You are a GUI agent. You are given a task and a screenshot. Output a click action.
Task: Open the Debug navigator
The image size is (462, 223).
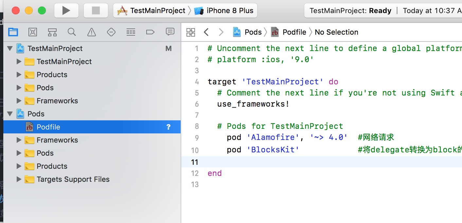131,32
